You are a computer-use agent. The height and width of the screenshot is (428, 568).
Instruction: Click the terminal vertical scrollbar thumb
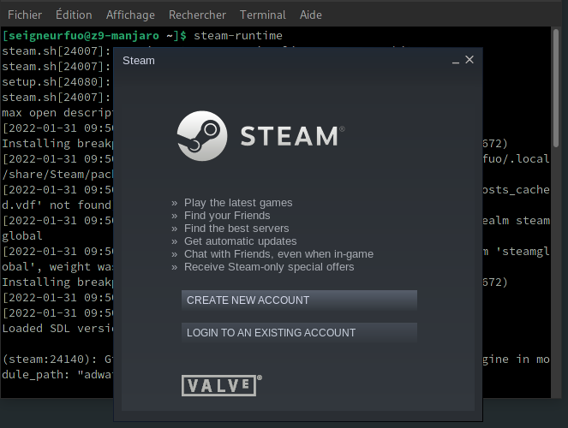click(556, 88)
